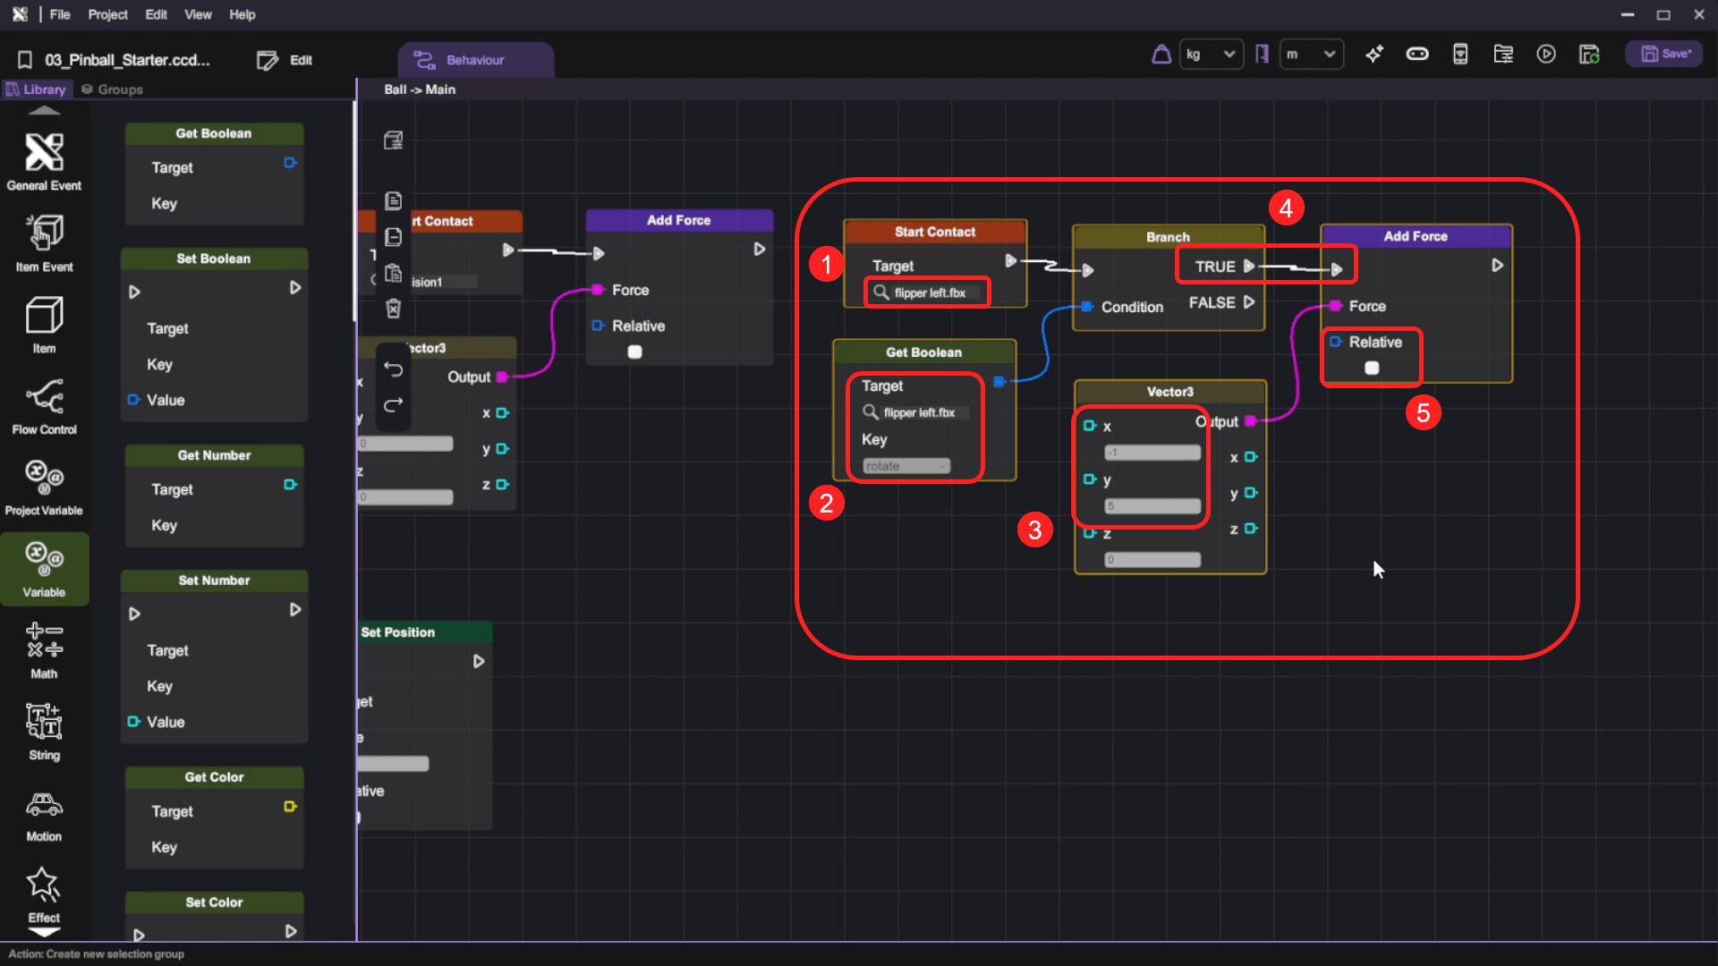The height and width of the screenshot is (966, 1718).
Task: Toggle Relative checkbox in right Add Force node
Action: tap(1371, 368)
